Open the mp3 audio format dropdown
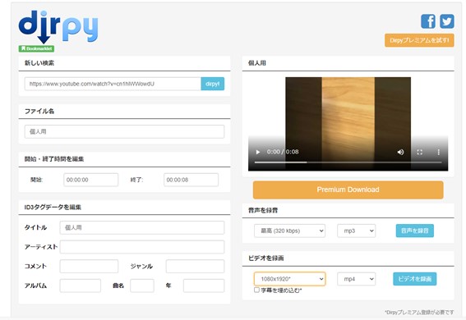Screen dimensions: 466x320 coord(356,231)
